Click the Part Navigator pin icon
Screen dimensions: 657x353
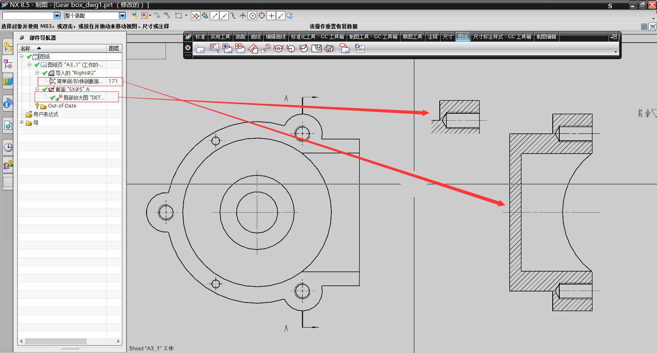tap(22, 37)
